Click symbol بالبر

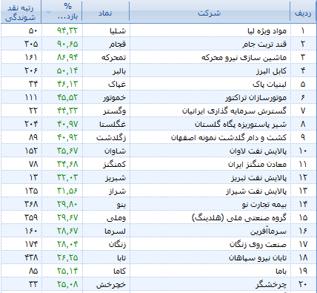coord(119,71)
